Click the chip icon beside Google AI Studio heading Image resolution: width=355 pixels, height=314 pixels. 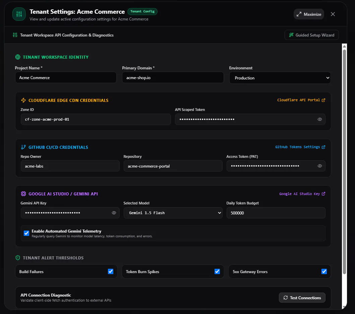click(x=23, y=194)
